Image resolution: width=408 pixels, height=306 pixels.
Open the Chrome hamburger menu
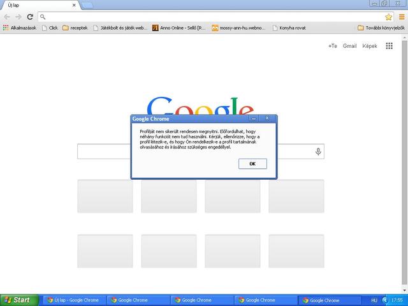402,17
